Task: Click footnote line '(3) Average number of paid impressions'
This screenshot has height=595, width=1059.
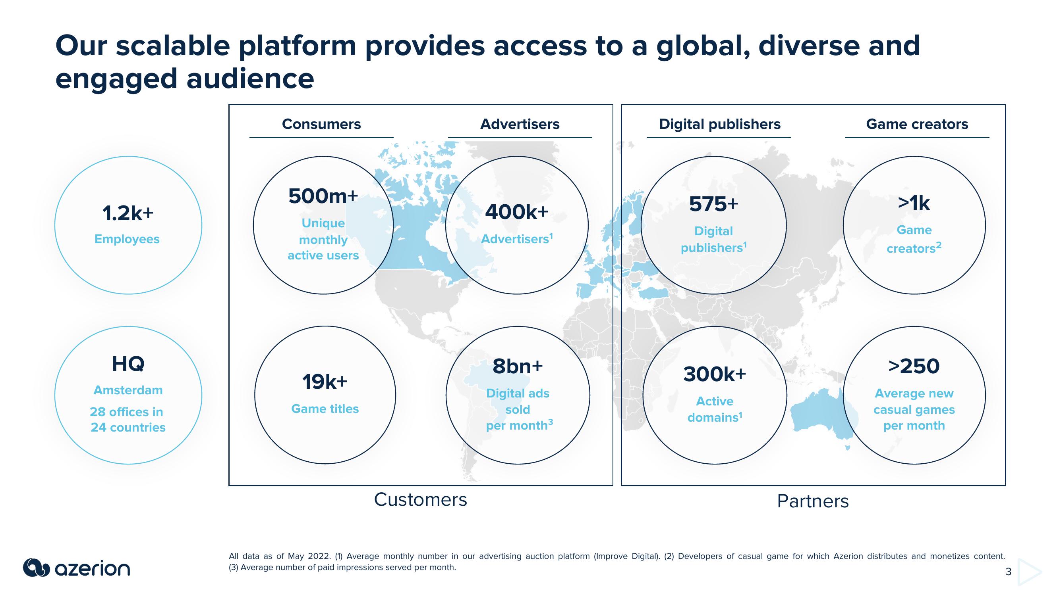Action: pyautogui.click(x=342, y=568)
